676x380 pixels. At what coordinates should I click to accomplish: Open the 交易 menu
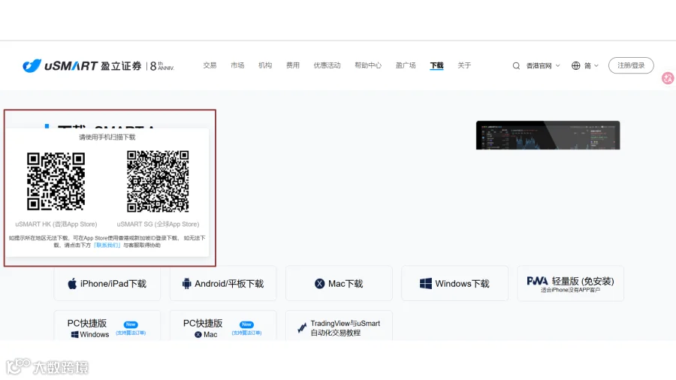210,65
